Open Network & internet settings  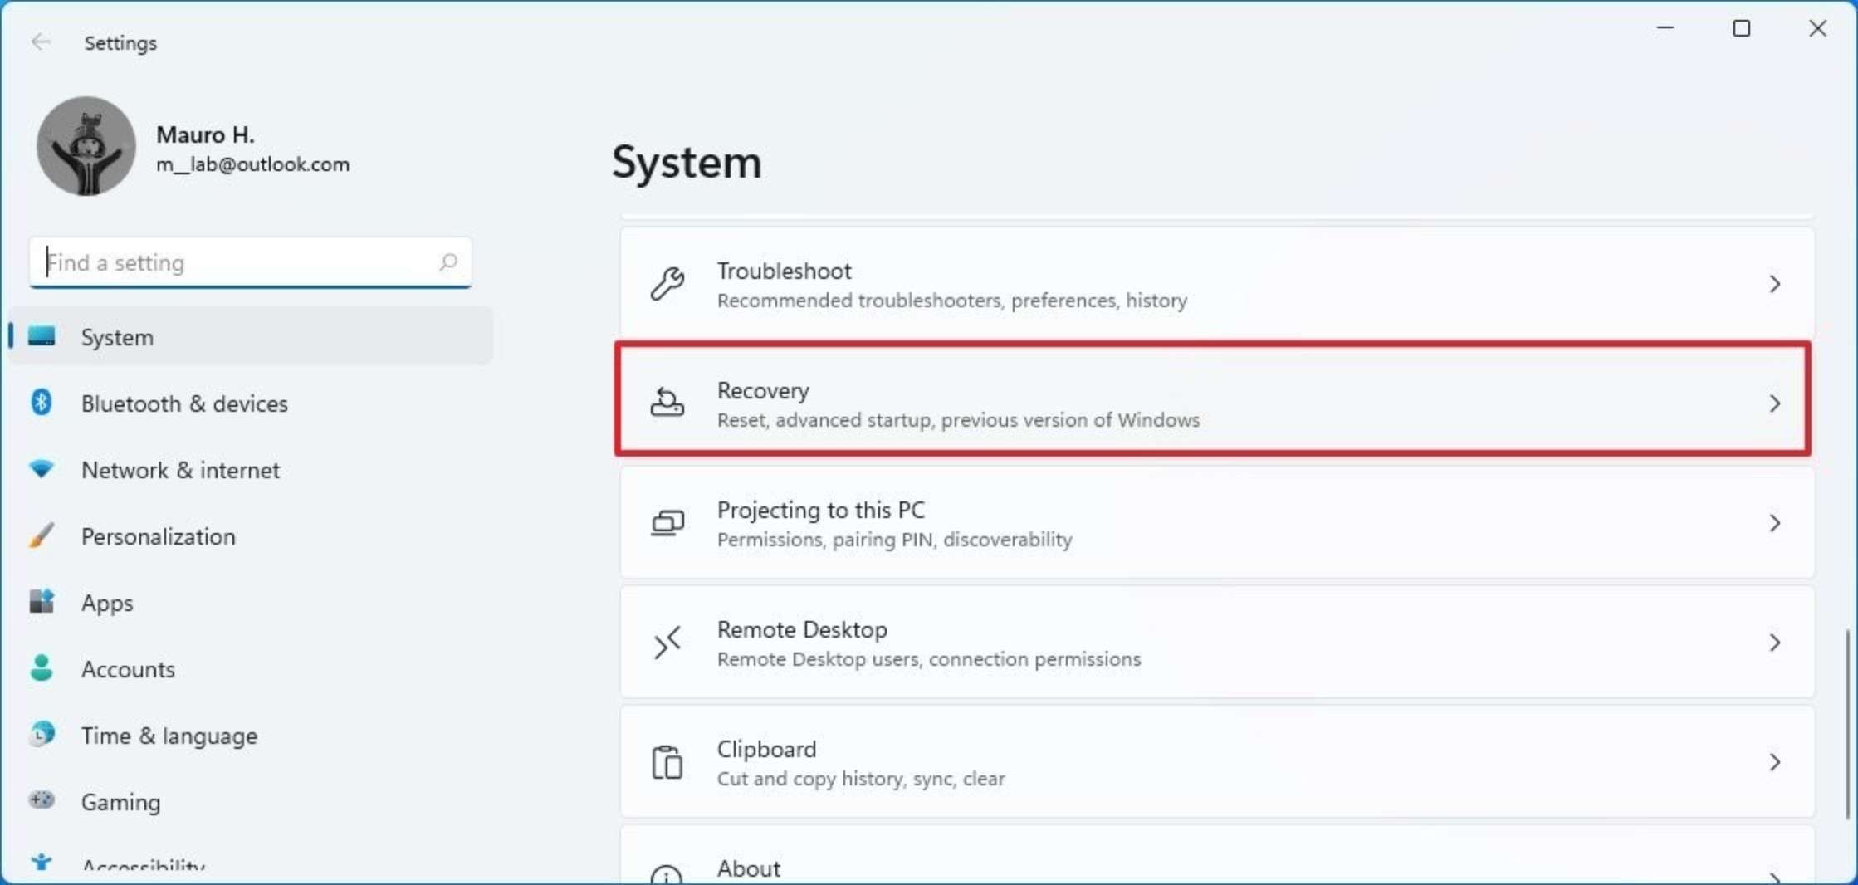[x=252, y=470]
